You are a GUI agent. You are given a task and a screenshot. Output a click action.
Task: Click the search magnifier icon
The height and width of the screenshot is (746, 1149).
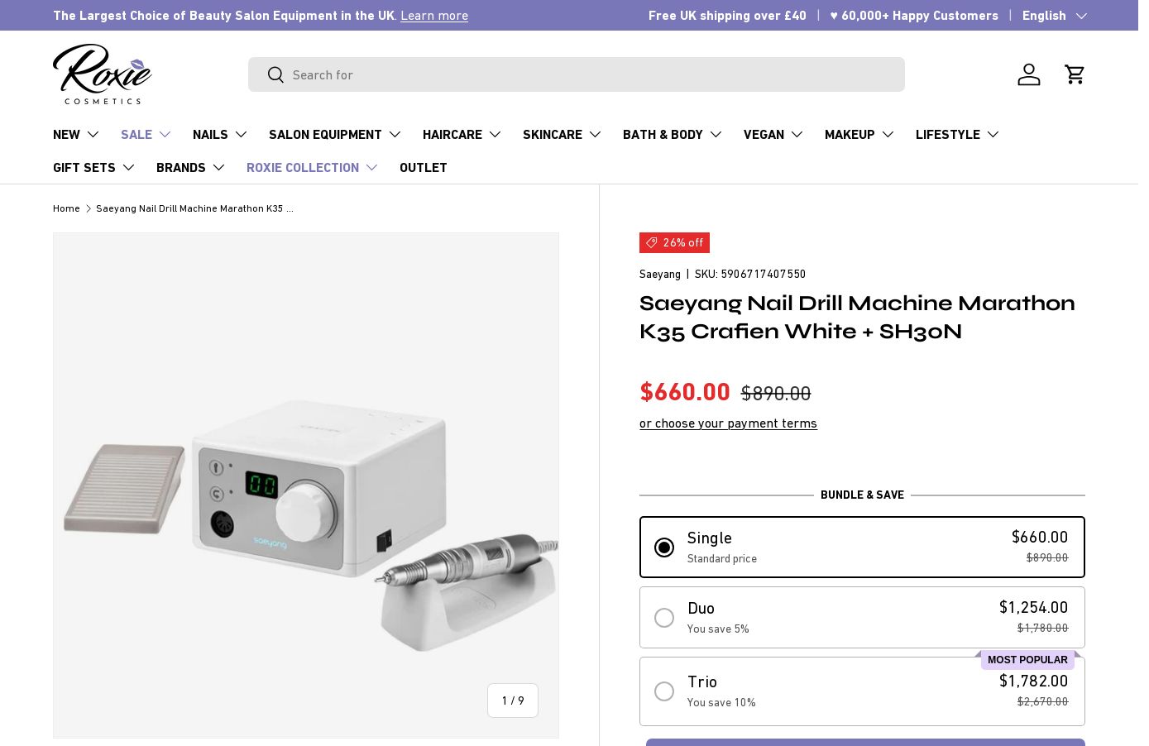pos(275,75)
